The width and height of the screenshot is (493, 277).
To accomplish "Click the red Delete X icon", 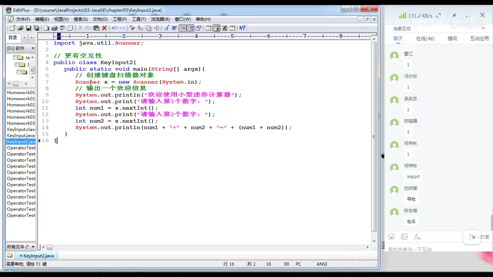I will (104, 28).
